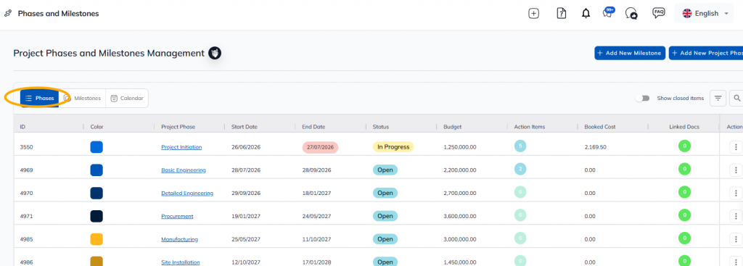Click Add New Project Phase button
743x266 pixels.
706,53
